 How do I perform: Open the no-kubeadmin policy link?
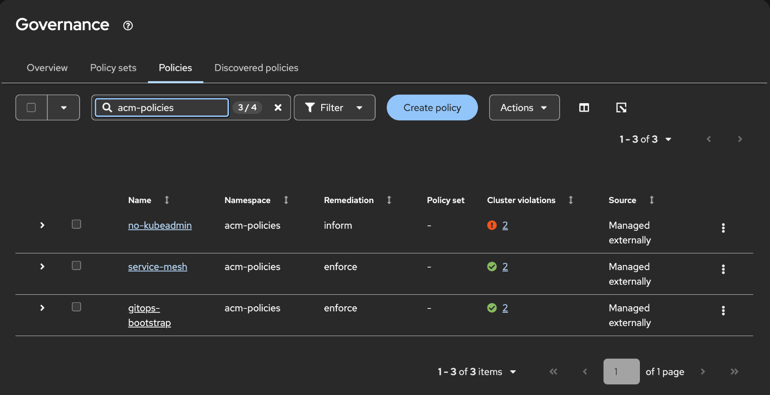160,225
